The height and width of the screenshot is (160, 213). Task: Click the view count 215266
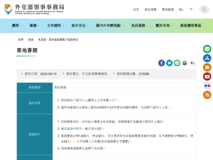[144, 74]
